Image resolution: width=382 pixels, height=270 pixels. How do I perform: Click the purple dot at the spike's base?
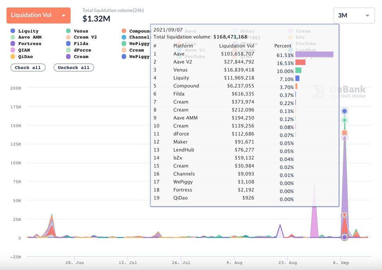point(344,237)
